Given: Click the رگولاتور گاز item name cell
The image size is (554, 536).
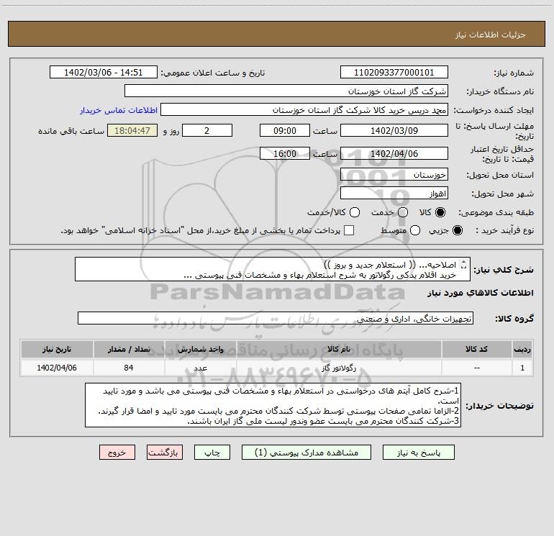Looking at the screenshot, I should coord(339,368).
